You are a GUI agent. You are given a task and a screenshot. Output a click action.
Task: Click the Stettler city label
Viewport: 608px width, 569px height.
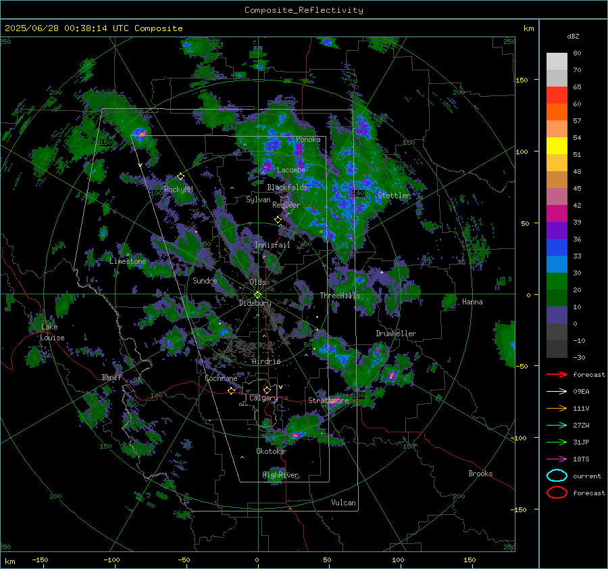394,196
